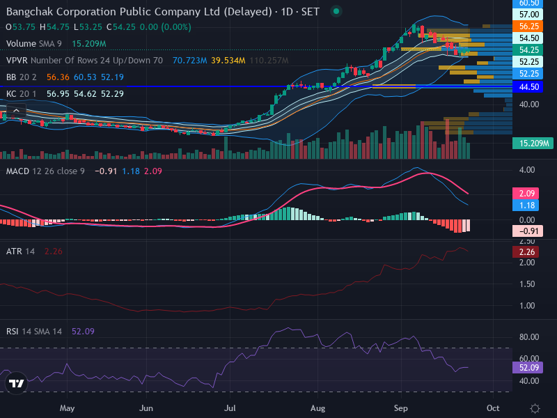Select the RSI 14 SMA 14 title

coord(33,332)
